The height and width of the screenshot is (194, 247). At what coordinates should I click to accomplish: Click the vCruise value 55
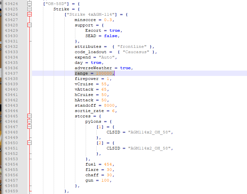[x=104, y=84]
